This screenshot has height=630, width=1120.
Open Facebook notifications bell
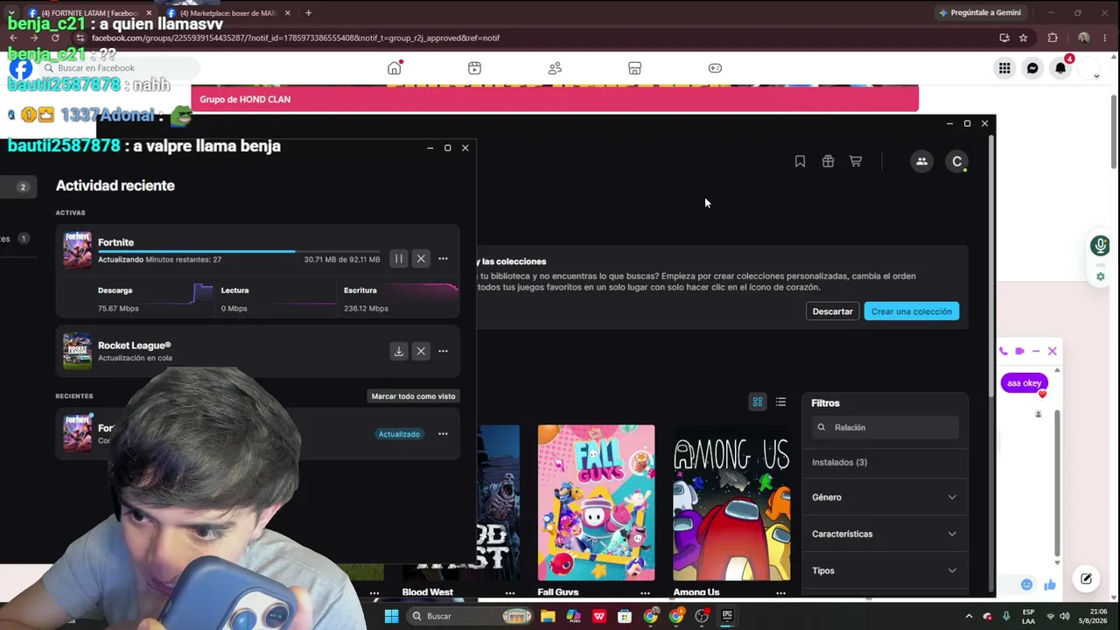(1060, 68)
